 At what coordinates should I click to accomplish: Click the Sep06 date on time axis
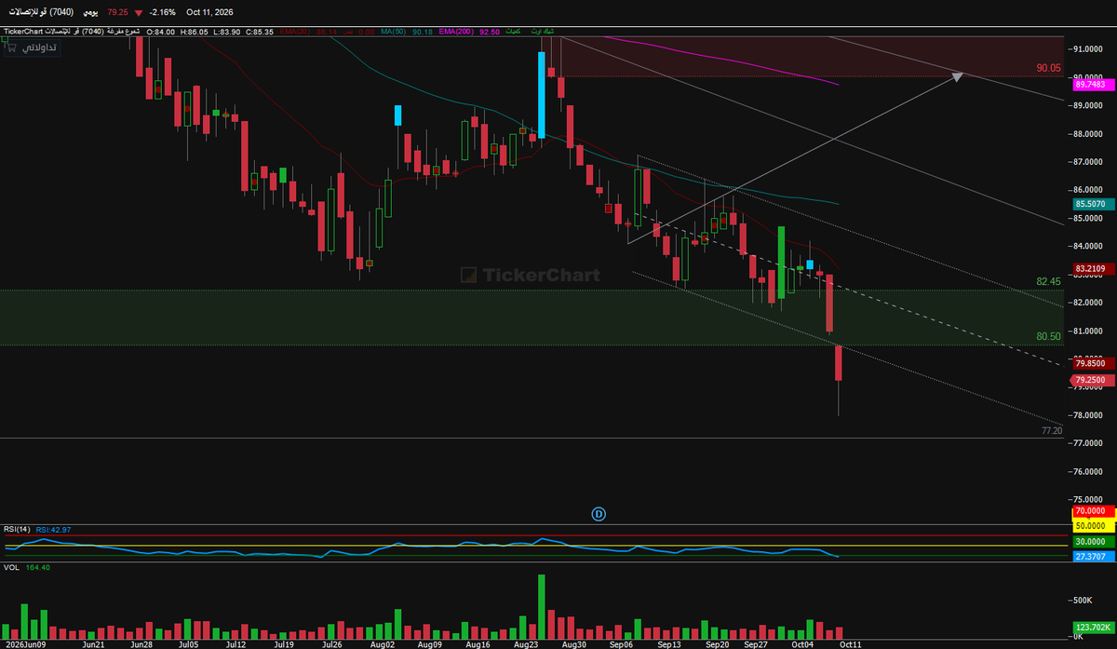tap(622, 643)
